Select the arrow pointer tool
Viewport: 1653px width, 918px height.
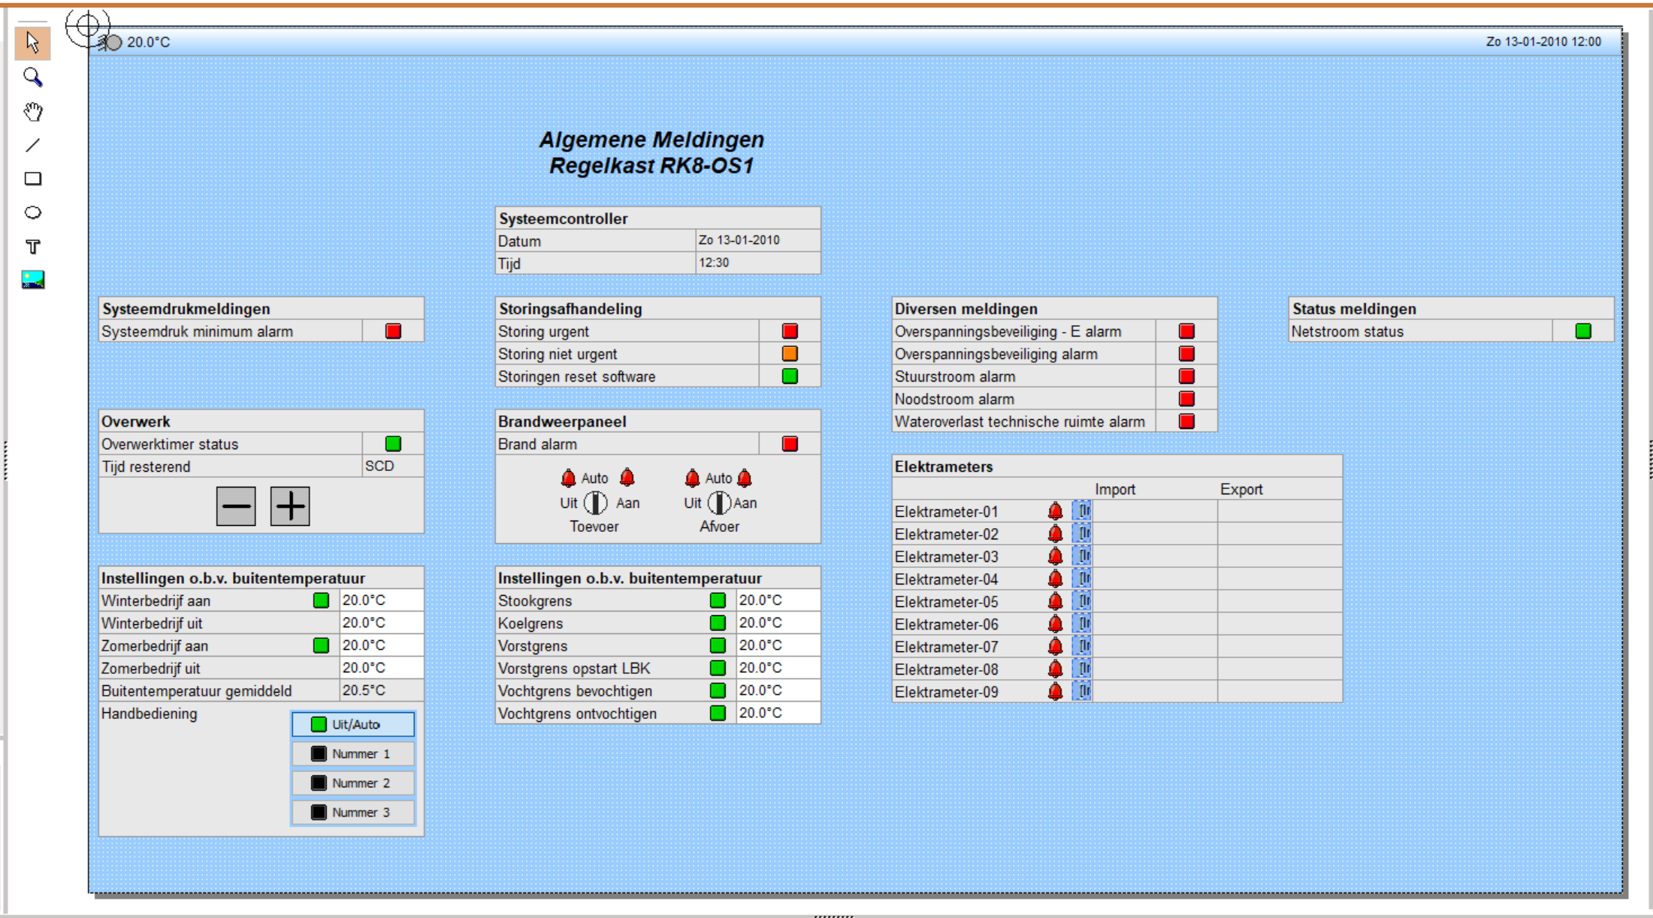point(32,43)
